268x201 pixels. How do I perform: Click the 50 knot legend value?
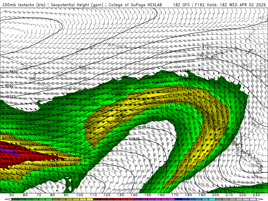pyautogui.click(x=12, y=195)
